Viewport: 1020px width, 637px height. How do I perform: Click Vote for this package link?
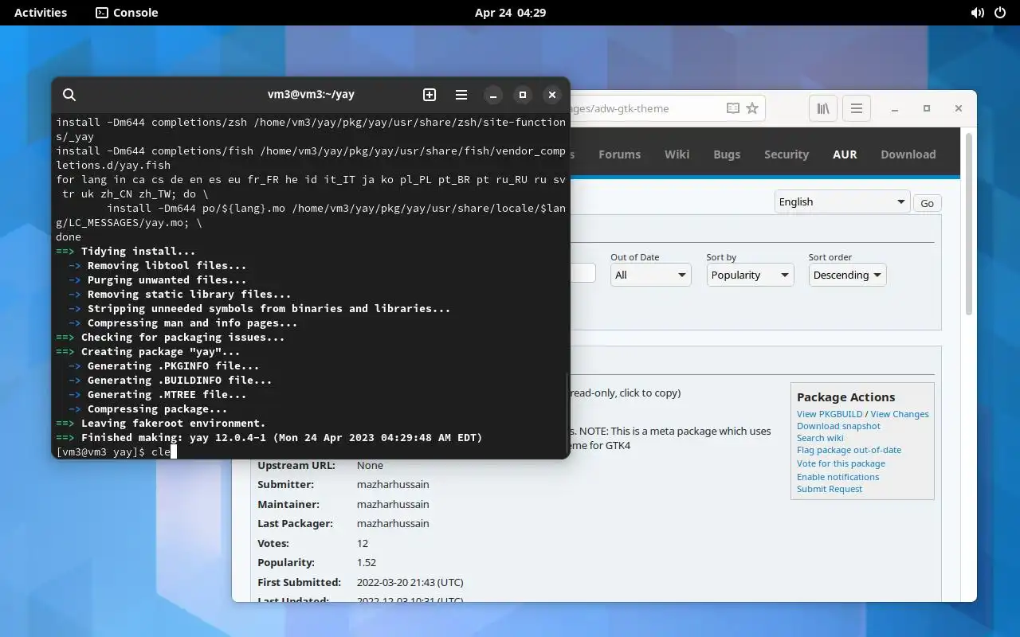(841, 463)
